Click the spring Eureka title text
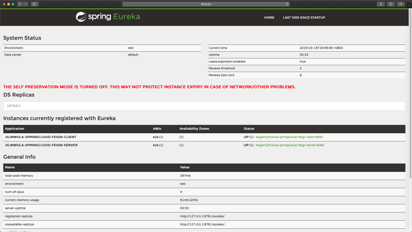This screenshot has height=232, width=412. point(114,16)
